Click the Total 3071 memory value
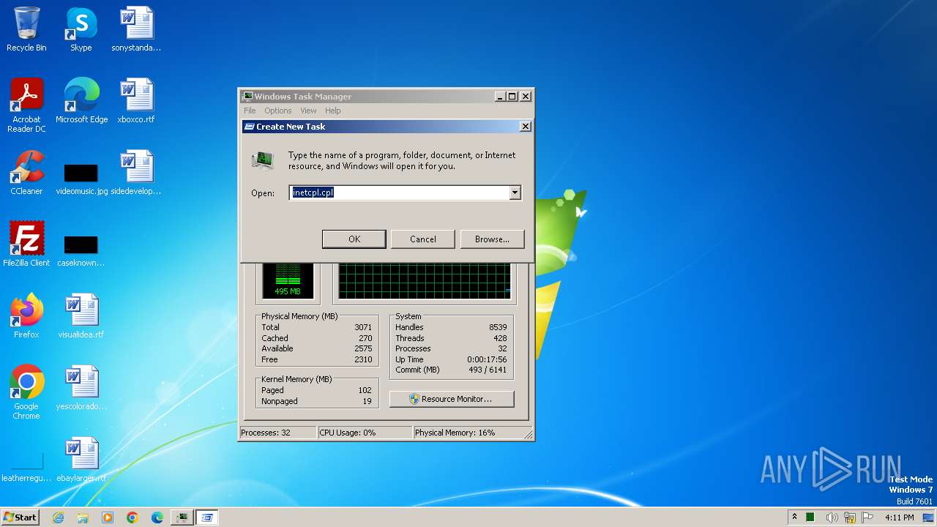 [x=317, y=327]
